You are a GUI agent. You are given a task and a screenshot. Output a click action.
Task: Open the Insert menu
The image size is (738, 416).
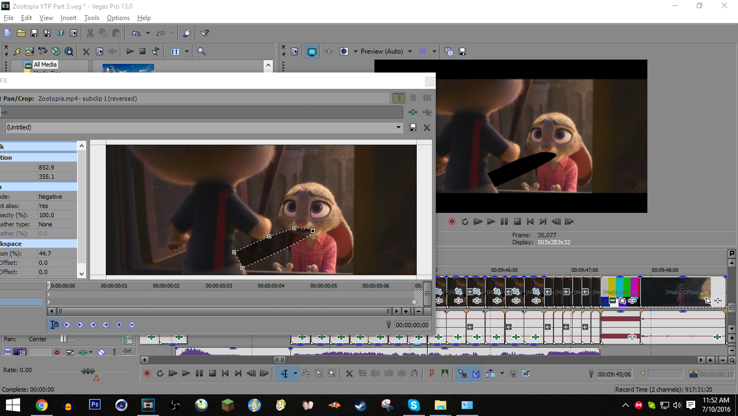68,18
